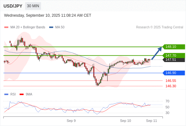
Task: Toggle the MA 20 + Bollinger Bands legend label
Action: 28,27
